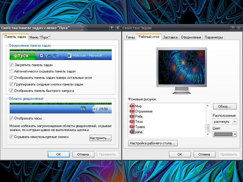The width and height of the screenshot is (243, 182).
Task: Click the show desktop icon in taskbar preview
Action: point(56,56)
